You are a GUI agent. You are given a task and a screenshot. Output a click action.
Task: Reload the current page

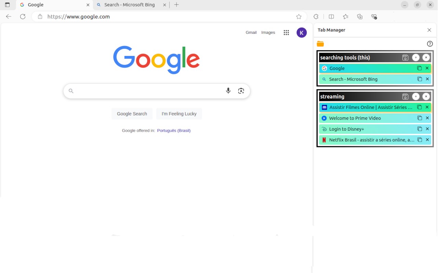23,16
